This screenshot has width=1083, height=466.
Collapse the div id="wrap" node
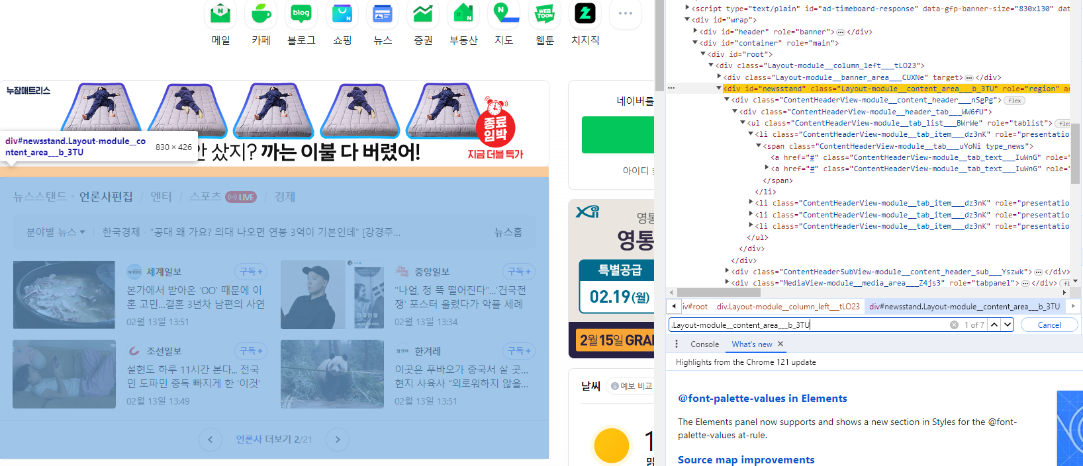coord(687,20)
